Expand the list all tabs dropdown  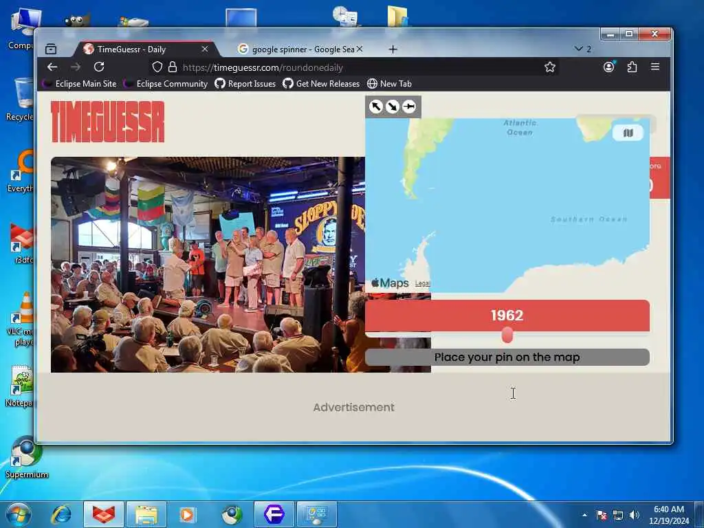(x=583, y=49)
